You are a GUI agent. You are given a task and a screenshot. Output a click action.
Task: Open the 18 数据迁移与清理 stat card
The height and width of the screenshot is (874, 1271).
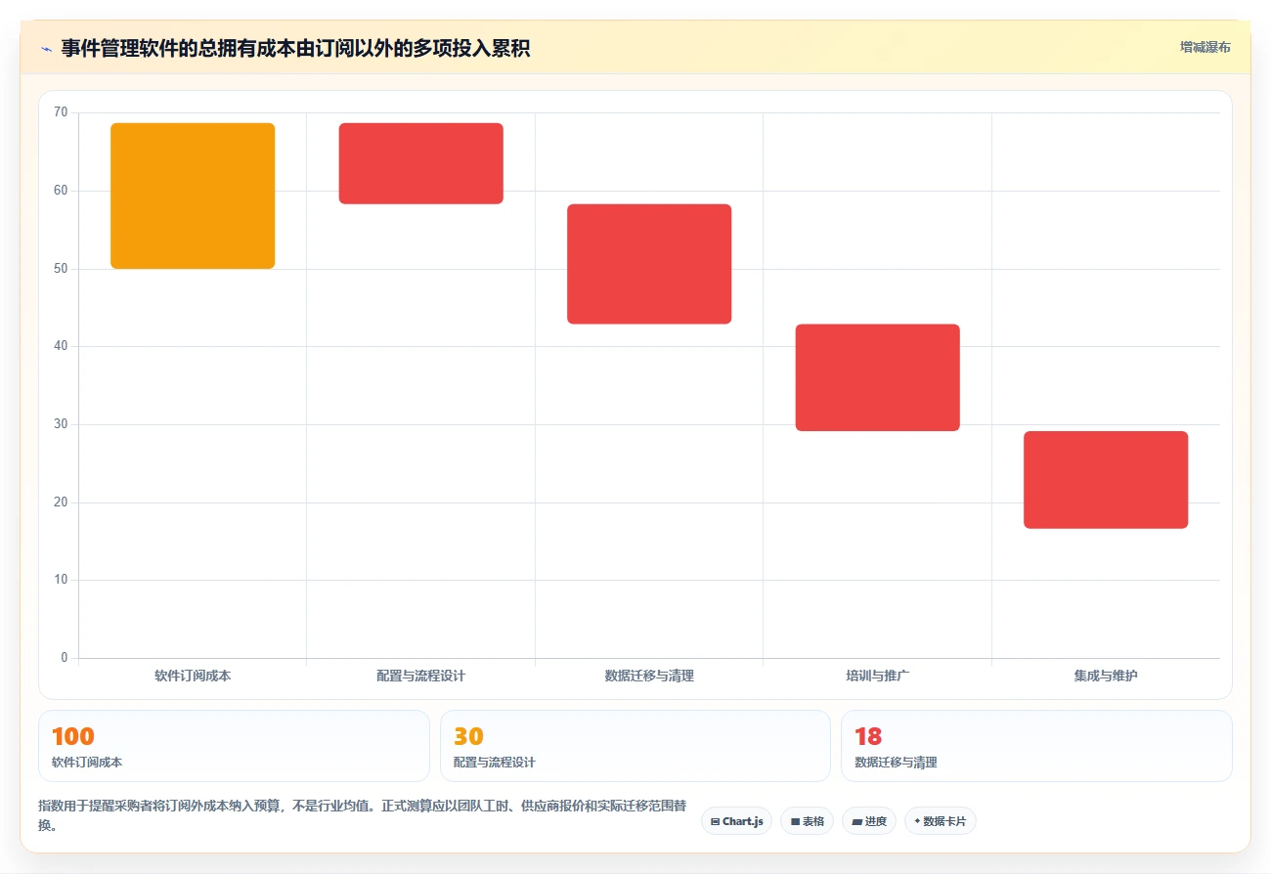click(x=1036, y=746)
